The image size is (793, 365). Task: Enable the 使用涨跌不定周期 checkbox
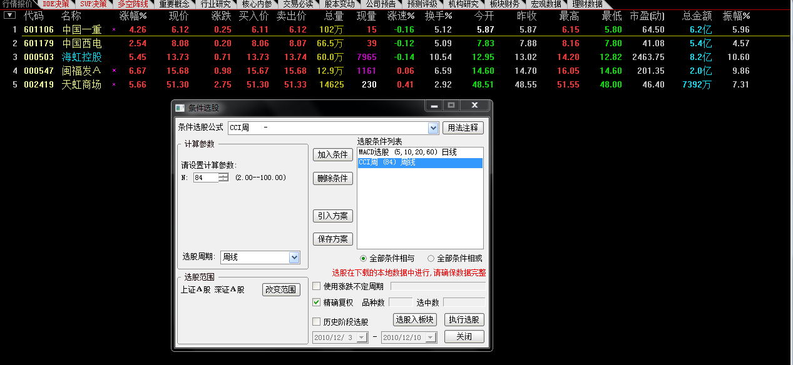(316, 286)
